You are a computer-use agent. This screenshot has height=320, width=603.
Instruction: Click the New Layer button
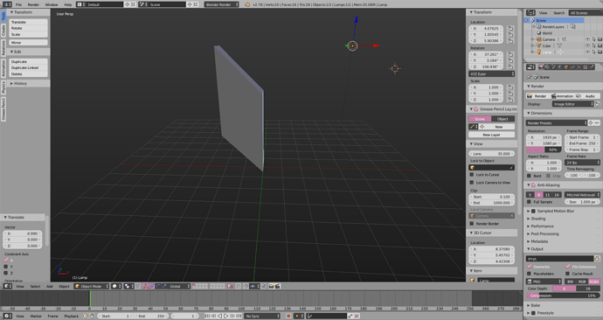click(491, 135)
